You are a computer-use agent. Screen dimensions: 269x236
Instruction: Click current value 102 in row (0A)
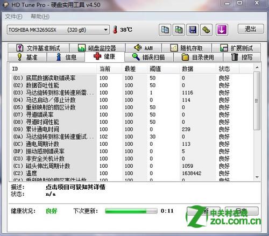[104, 137]
